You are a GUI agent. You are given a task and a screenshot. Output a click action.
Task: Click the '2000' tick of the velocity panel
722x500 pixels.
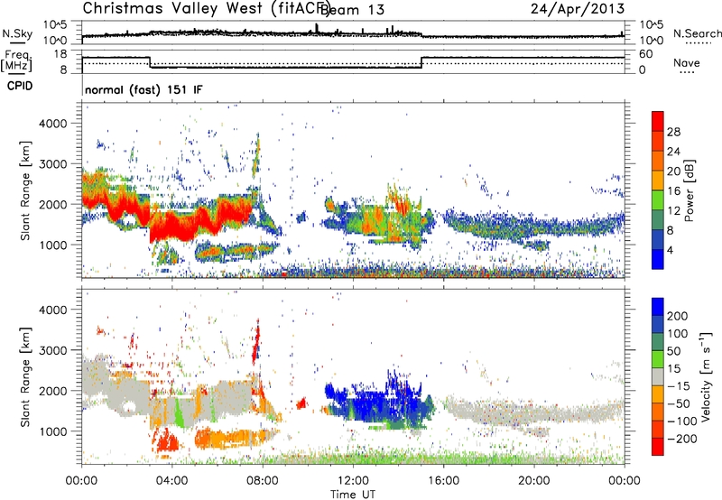click(x=52, y=392)
